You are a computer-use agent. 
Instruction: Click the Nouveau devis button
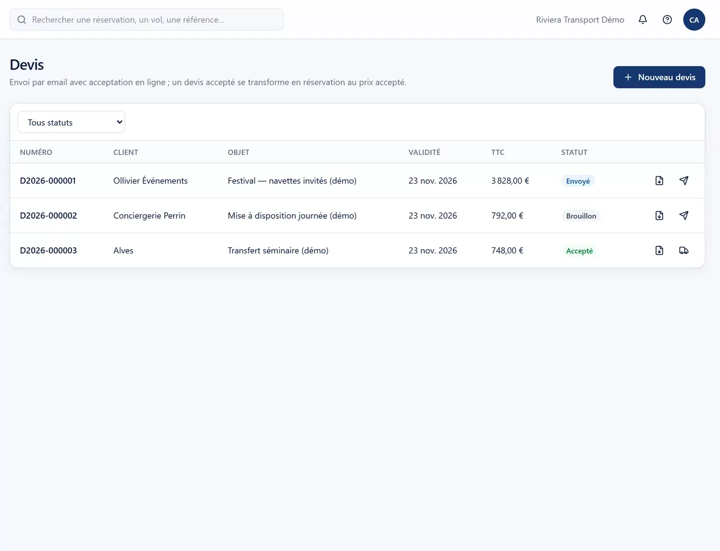tap(659, 77)
